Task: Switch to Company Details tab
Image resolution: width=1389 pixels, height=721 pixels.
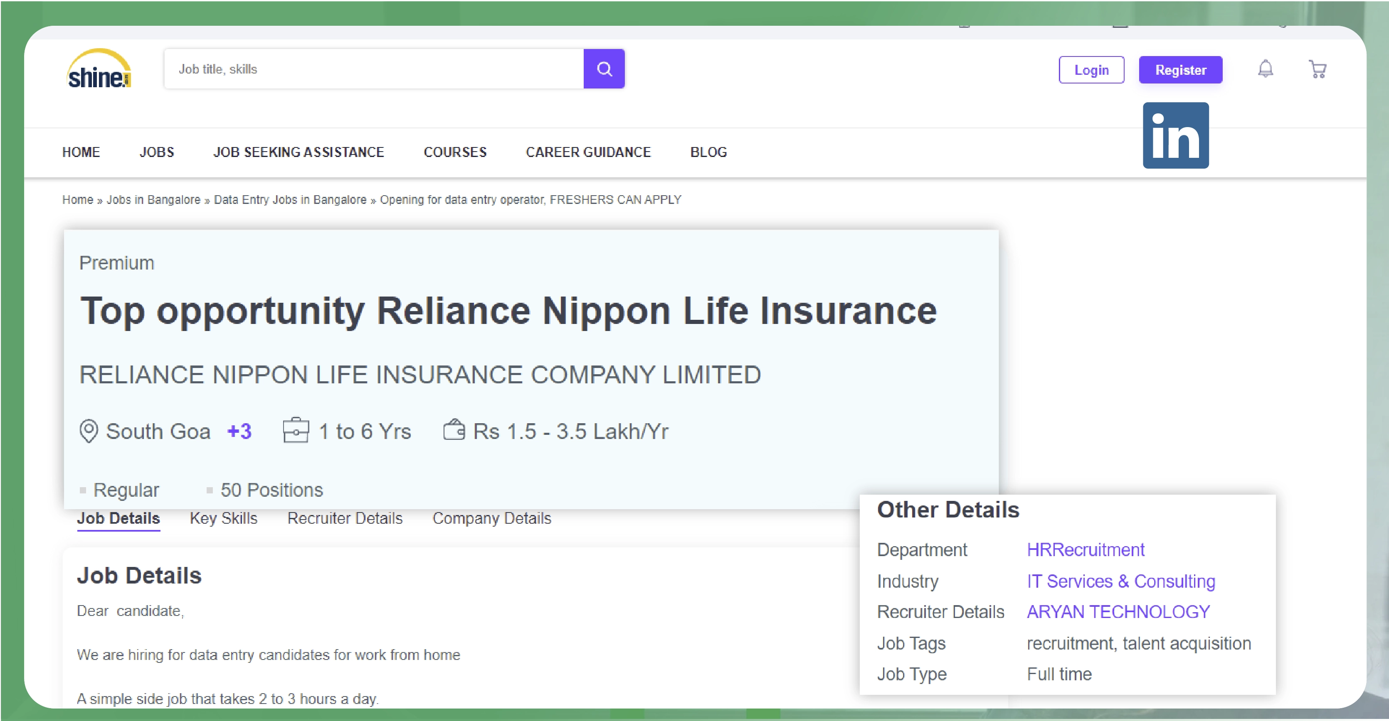Action: (x=491, y=518)
